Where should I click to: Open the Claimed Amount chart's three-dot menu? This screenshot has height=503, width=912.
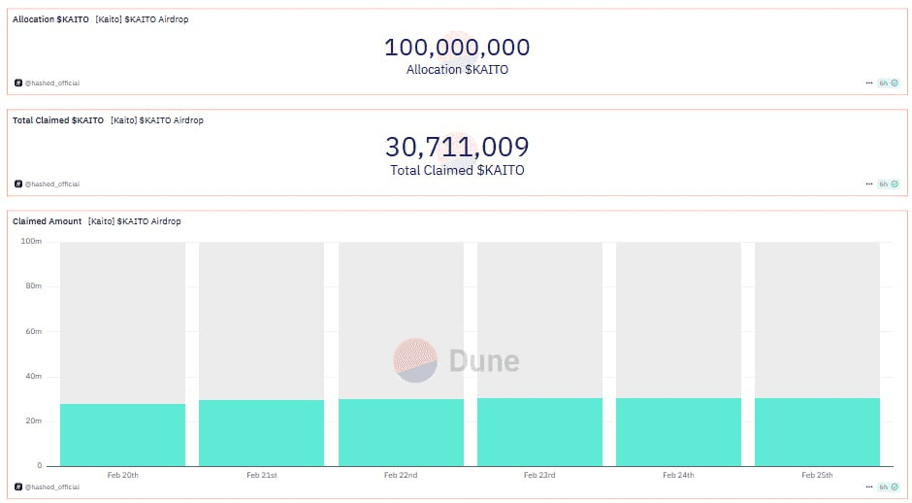(x=869, y=486)
